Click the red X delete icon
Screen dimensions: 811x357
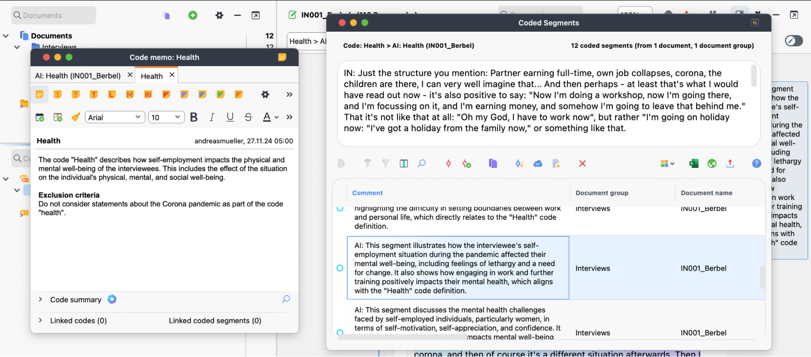coord(582,163)
